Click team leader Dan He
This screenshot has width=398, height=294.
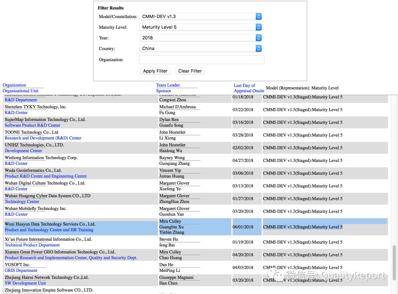point(166,264)
